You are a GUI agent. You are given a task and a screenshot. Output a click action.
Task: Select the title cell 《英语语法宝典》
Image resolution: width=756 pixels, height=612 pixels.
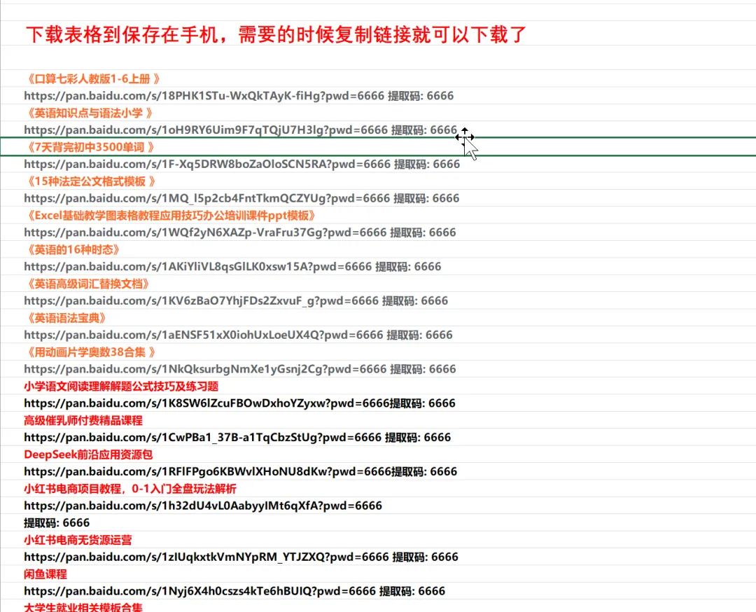(65, 319)
